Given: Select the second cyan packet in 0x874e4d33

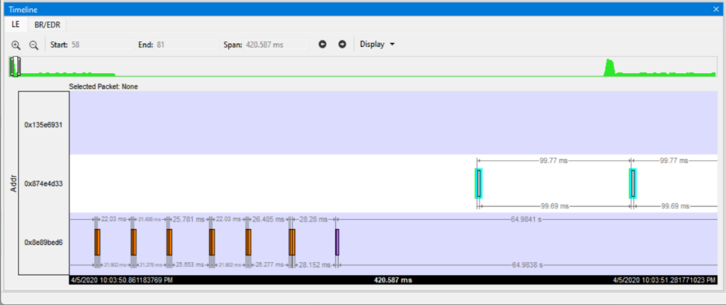Looking at the screenshot, I should (632, 183).
